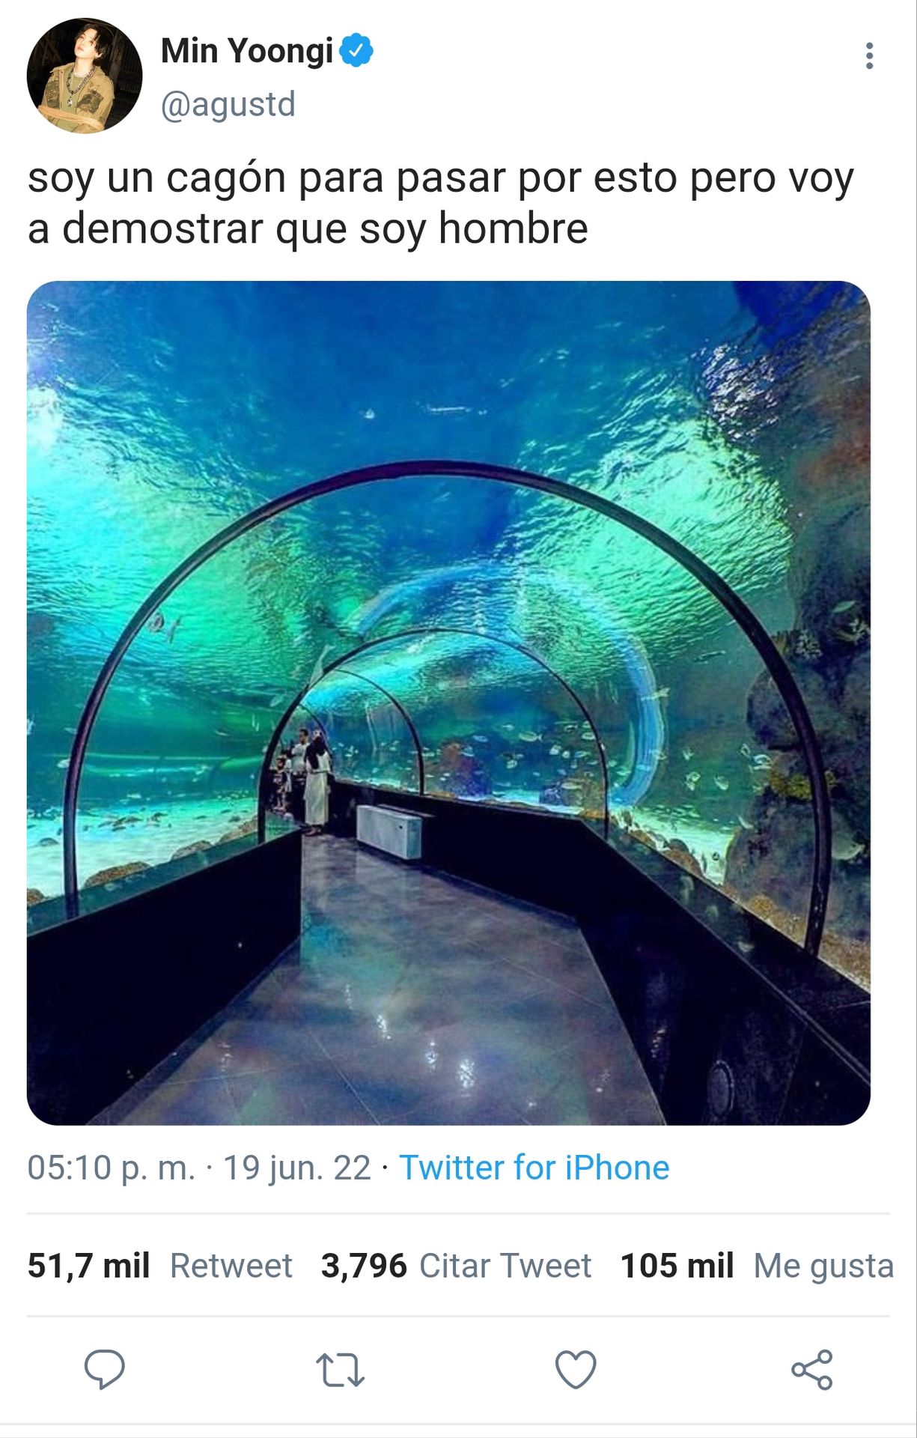Screen dimensions: 917x1438
Task: Tap the reply speech bubble icon
Action: 104,1370
